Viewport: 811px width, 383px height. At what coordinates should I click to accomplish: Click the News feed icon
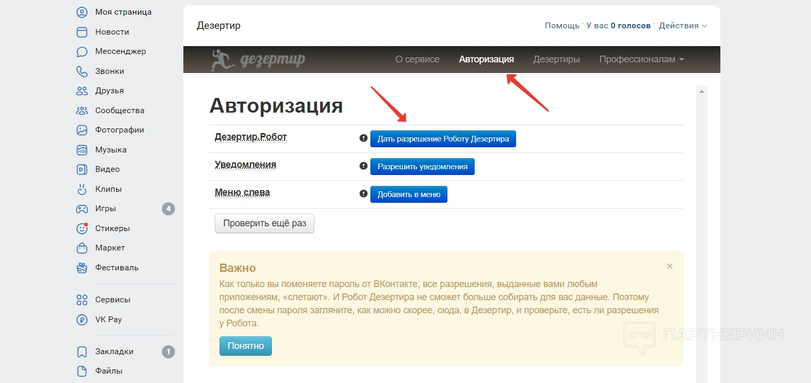[82, 32]
